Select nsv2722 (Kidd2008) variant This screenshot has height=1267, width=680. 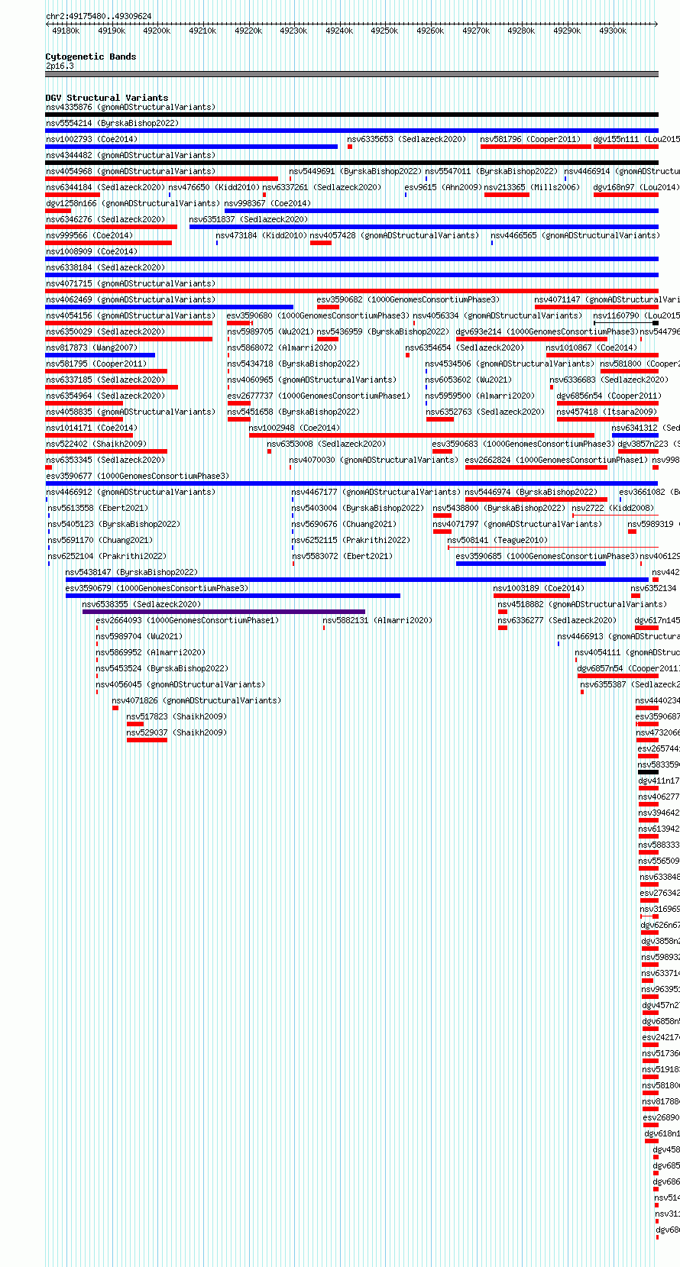point(614,508)
